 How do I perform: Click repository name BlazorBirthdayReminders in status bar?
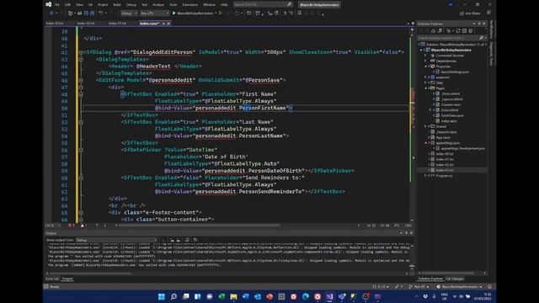coord(460,286)
